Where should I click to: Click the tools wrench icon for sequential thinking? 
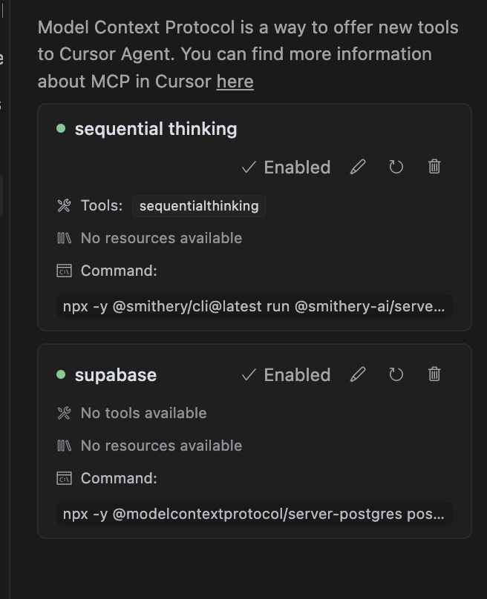pos(64,205)
